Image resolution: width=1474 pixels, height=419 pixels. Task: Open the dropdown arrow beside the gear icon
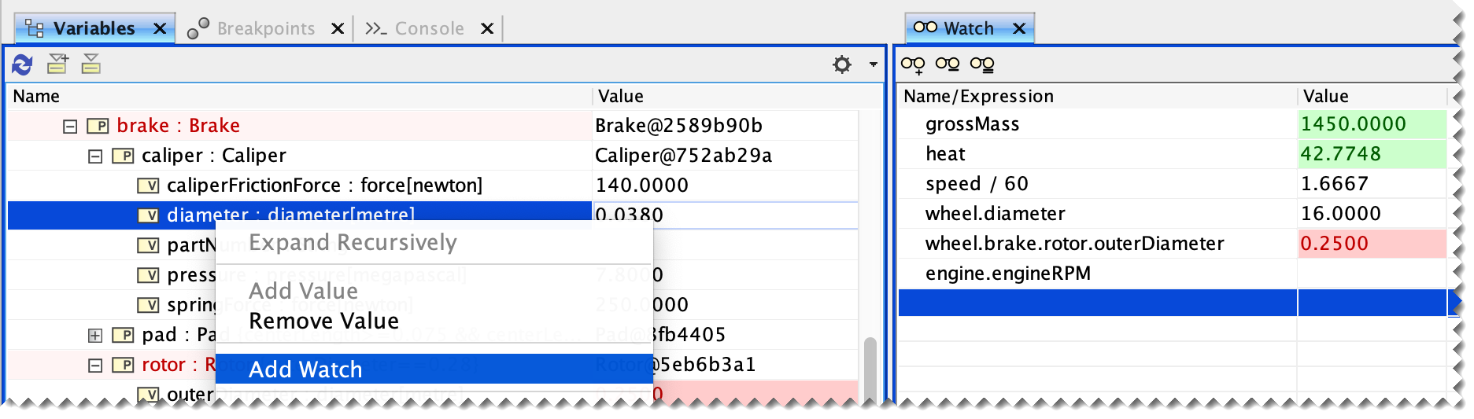pyautogui.click(x=874, y=64)
